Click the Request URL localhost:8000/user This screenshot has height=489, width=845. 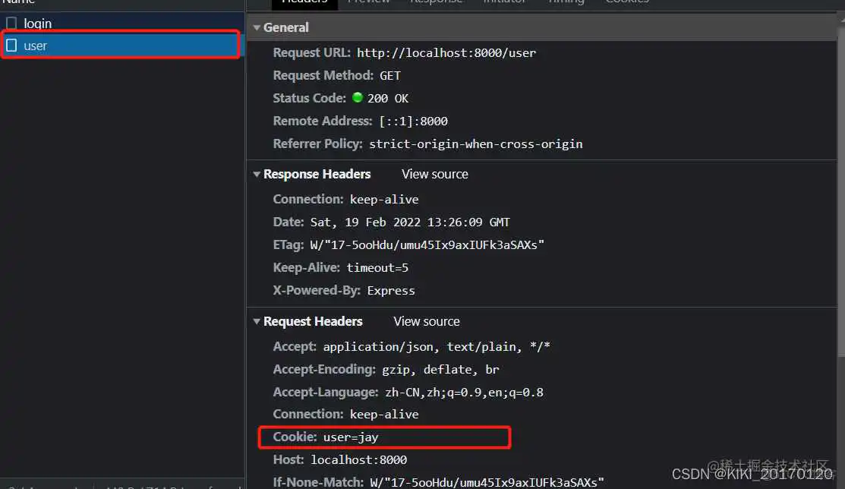pos(446,52)
